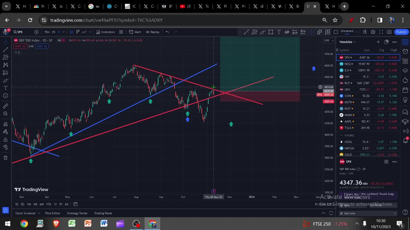The image size is (410, 230).
Task: Open the Unnamed layout dropdown
Action: (x=349, y=32)
